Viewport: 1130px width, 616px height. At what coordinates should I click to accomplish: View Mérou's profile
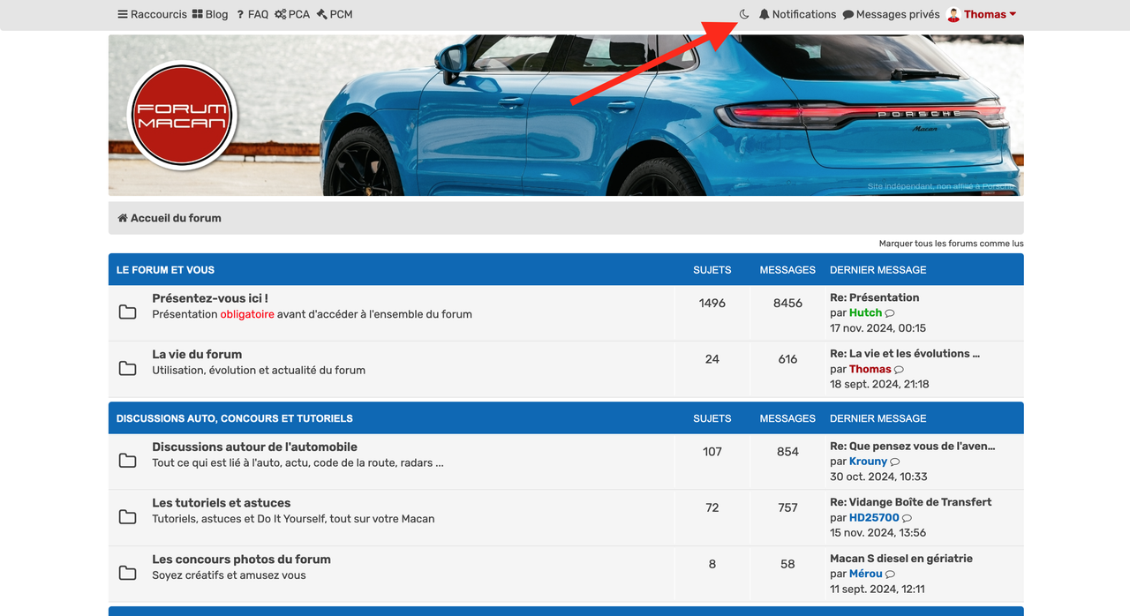[x=866, y=574]
